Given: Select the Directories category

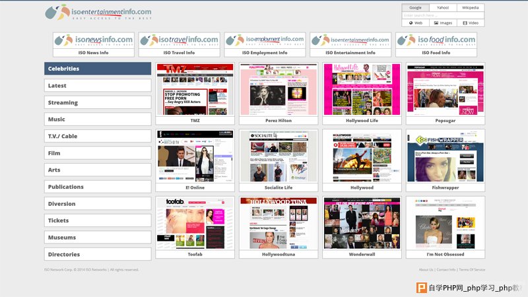Looking at the screenshot, I should tap(98, 254).
